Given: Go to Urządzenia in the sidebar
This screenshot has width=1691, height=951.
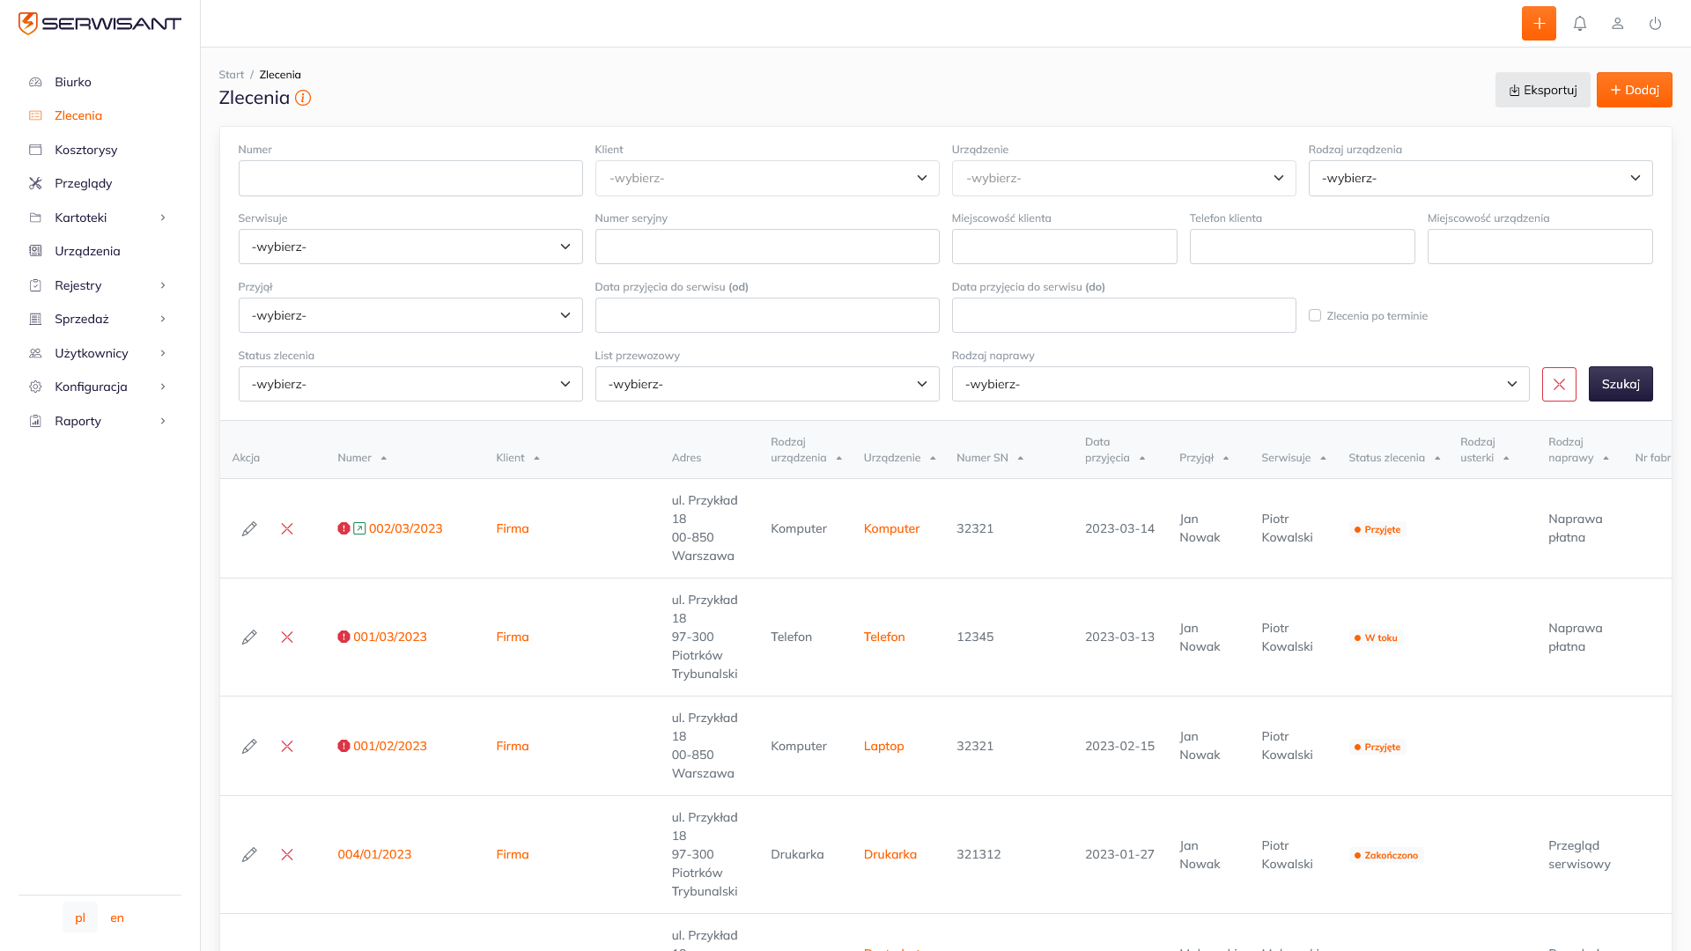Looking at the screenshot, I should tap(87, 251).
